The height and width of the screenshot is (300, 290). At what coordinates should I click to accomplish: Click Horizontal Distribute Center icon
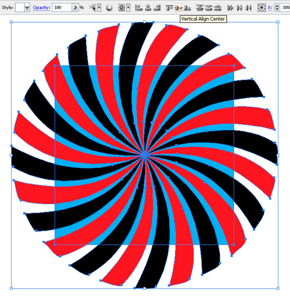point(239,8)
